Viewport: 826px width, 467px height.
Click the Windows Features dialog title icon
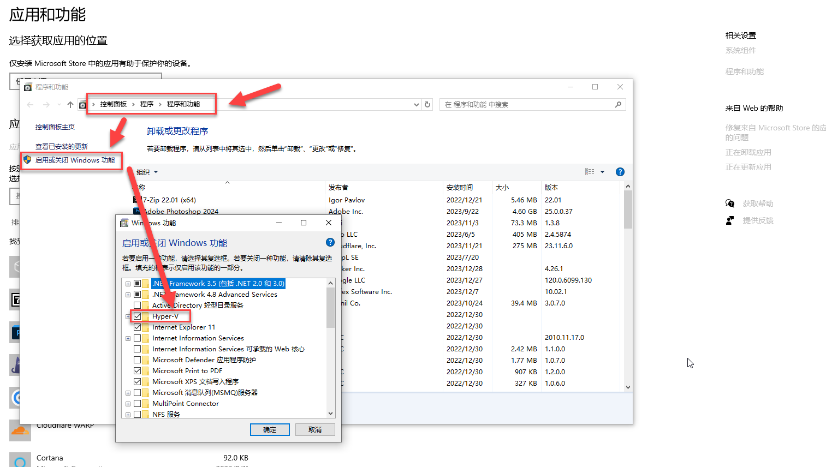[124, 223]
